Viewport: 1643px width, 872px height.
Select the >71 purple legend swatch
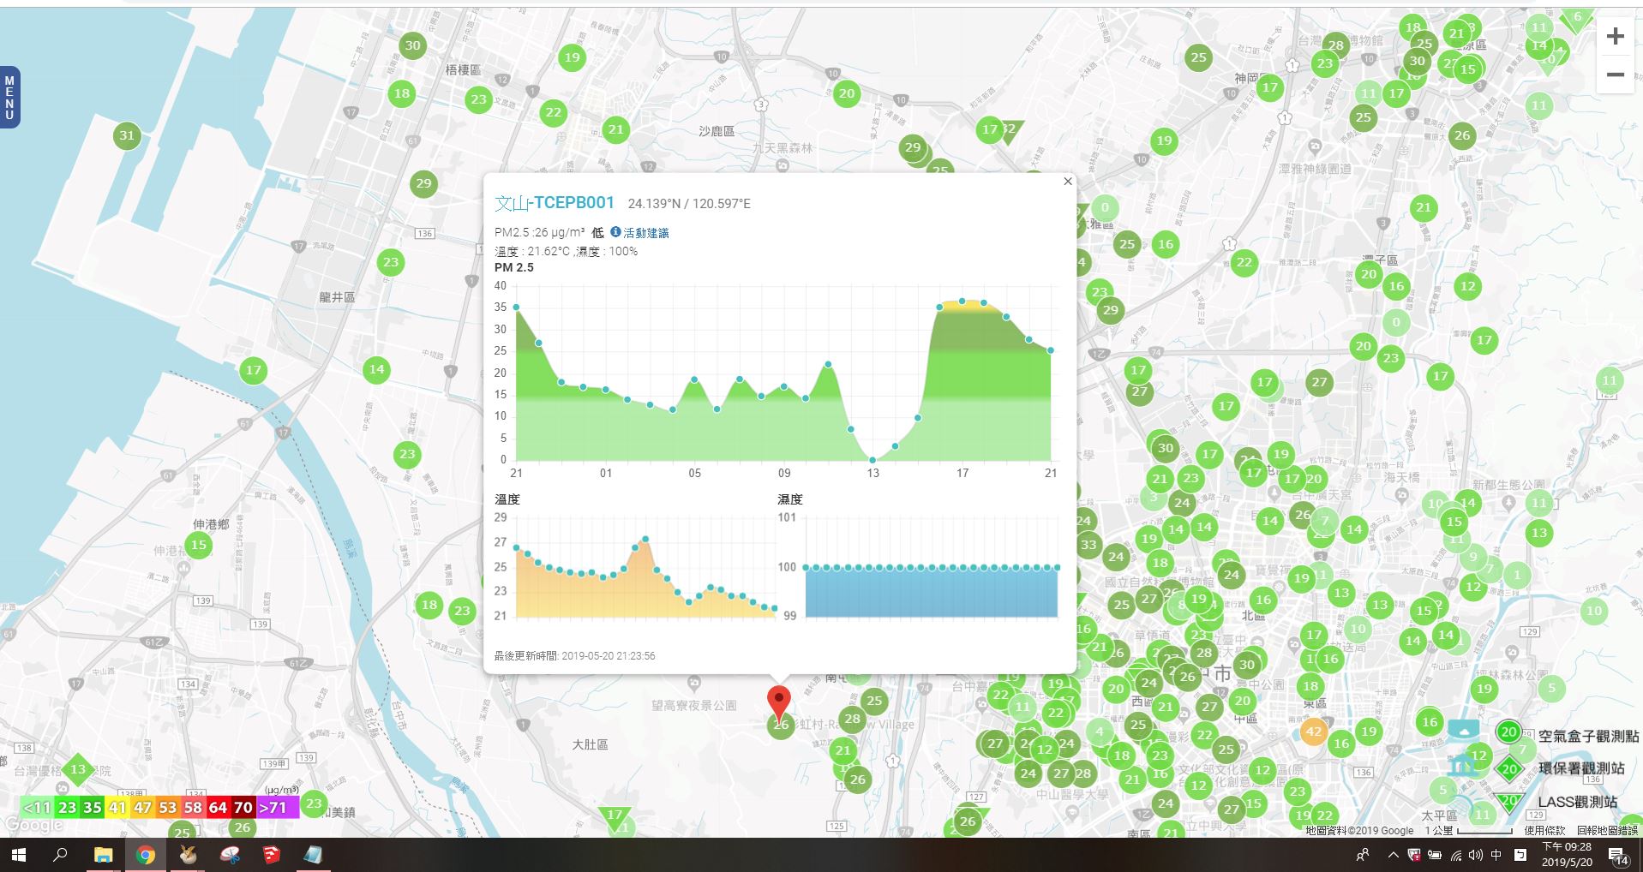pos(277,807)
